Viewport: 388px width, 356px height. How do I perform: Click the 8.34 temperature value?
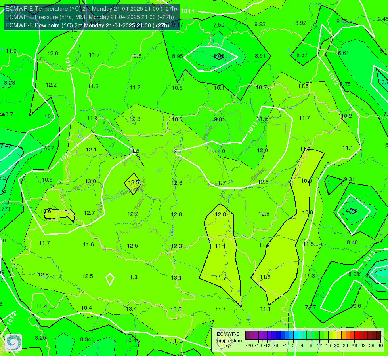pos(86,339)
